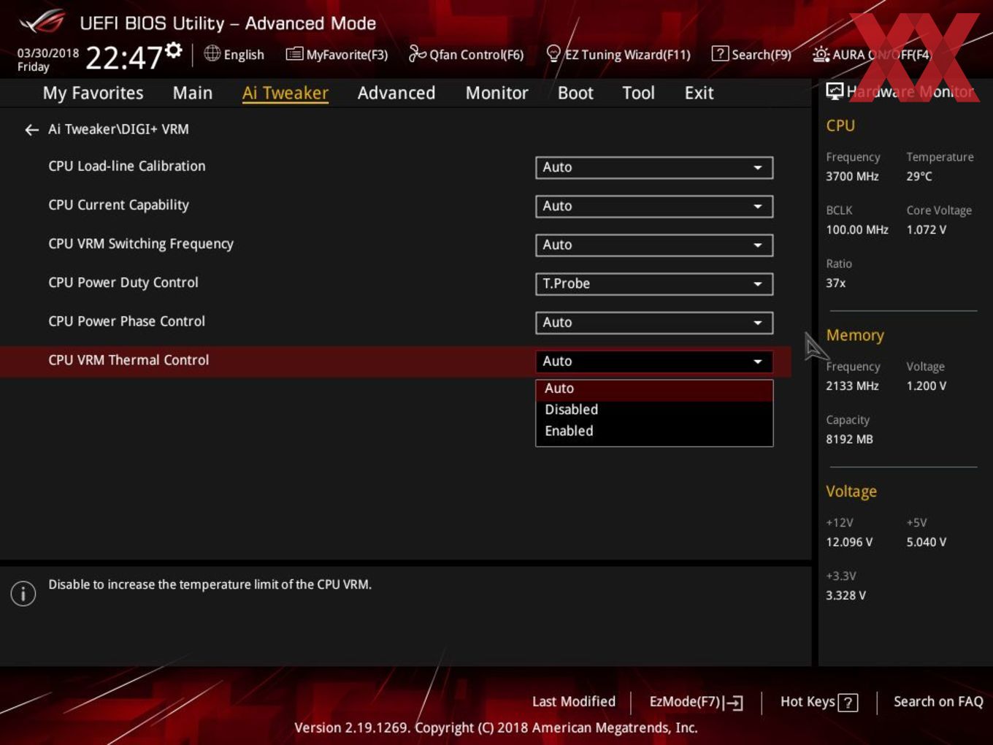Select the Ai Tweaker tab
Viewport: 993px width, 745px height.
point(285,93)
